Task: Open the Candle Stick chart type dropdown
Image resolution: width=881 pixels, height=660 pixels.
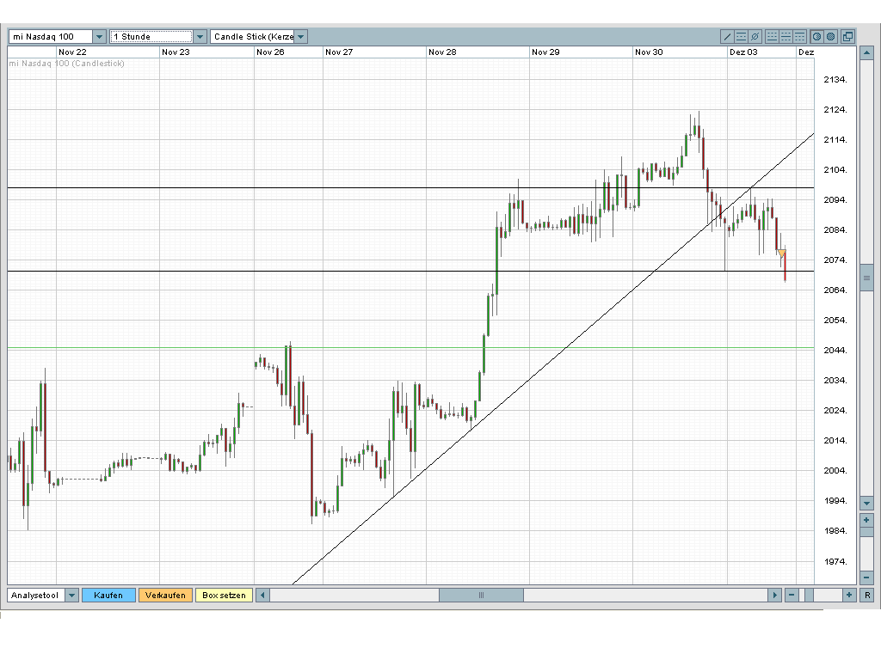Action: [300, 36]
